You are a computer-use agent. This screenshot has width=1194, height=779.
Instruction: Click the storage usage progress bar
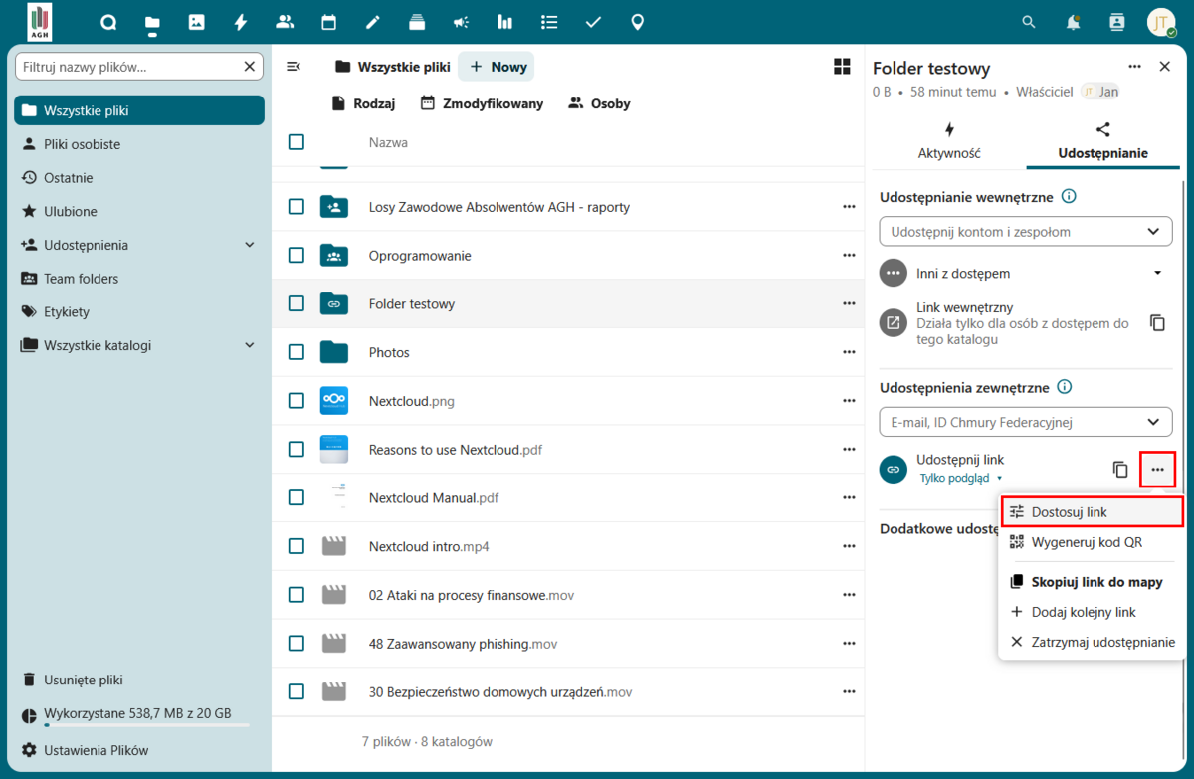(x=146, y=725)
